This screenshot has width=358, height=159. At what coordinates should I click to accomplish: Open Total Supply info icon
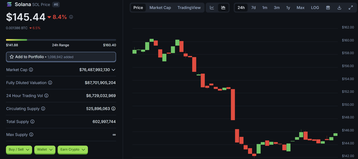(33, 122)
